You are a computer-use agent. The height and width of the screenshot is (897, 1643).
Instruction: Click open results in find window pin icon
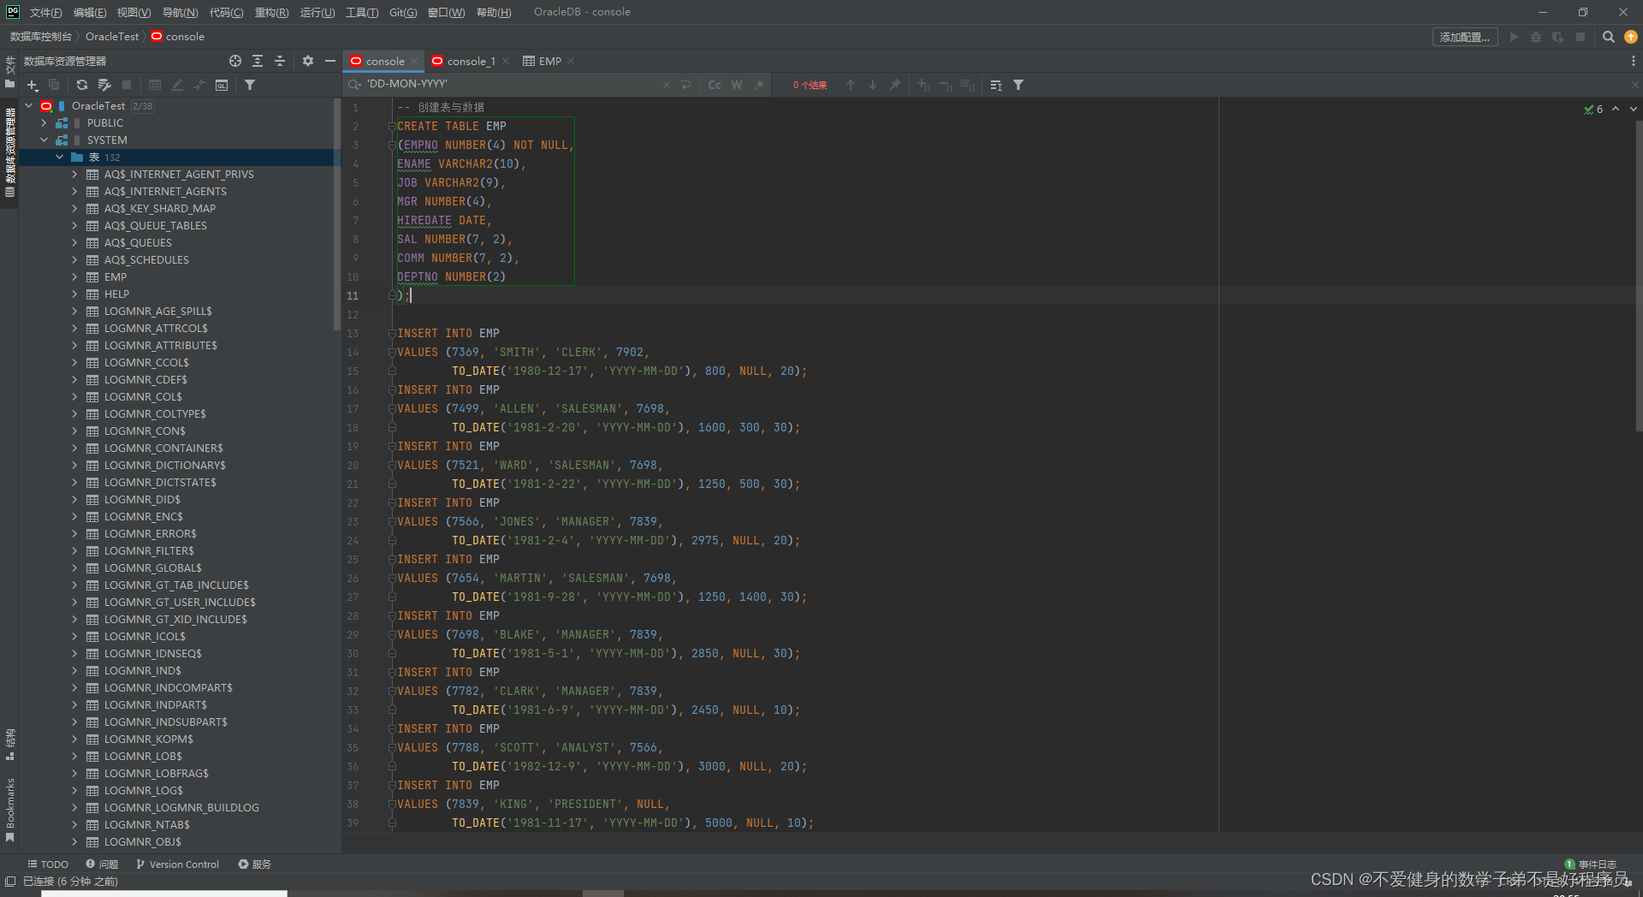(895, 85)
